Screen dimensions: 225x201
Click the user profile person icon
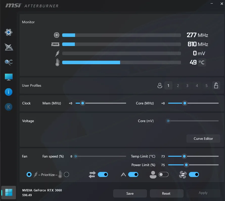tap(160, 85)
